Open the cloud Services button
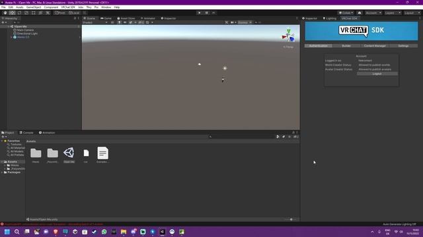 [360, 13]
